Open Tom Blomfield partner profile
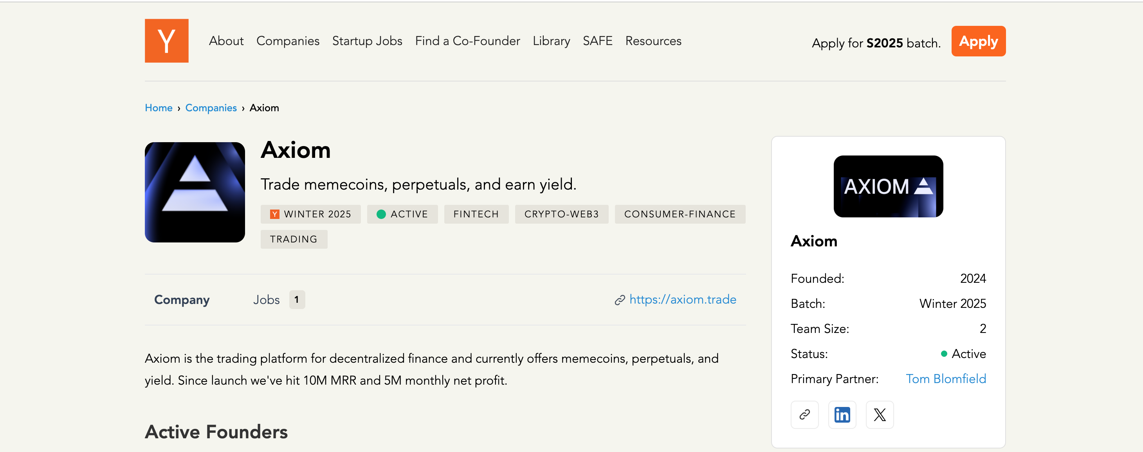 [x=946, y=379]
